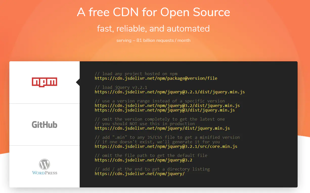Click the '81 billion requests / month' text

click(153, 40)
